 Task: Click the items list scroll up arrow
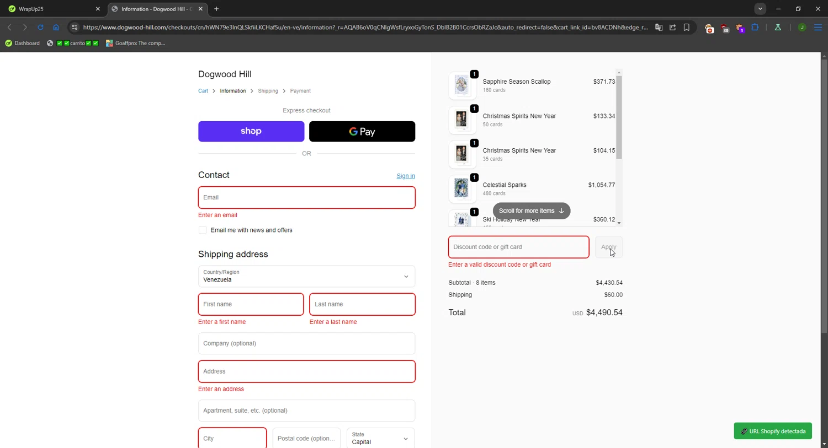619,73
